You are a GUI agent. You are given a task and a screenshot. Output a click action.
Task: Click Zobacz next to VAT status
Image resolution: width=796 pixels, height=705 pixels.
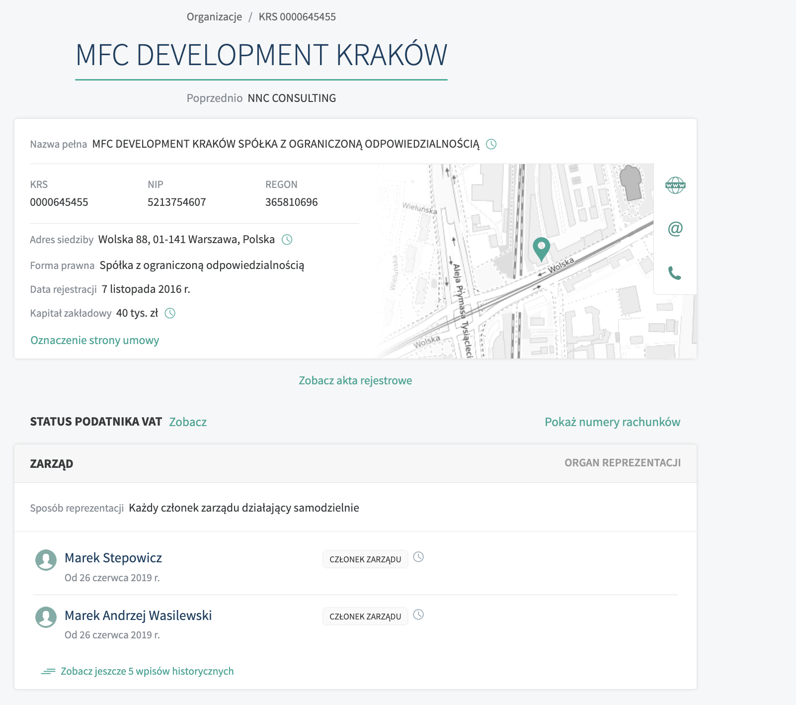coord(188,422)
